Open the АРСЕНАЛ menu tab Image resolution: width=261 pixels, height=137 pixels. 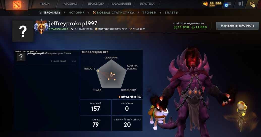tap(70, 4)
